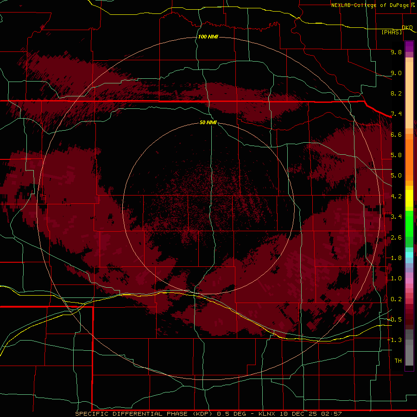Click the [PHAS] unit label

click(392, 32)
